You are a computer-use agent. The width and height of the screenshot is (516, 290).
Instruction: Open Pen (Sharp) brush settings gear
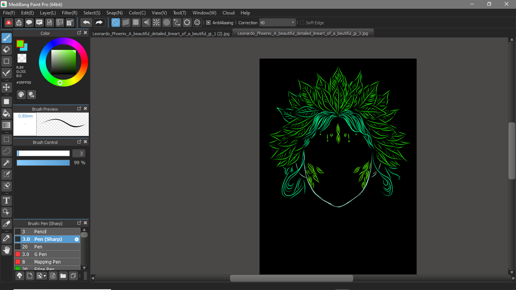77,239
